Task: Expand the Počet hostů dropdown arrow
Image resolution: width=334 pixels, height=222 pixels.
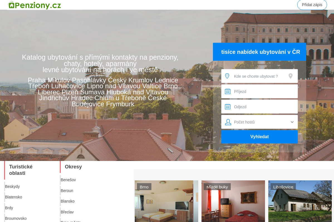Action: click(292, 122)
